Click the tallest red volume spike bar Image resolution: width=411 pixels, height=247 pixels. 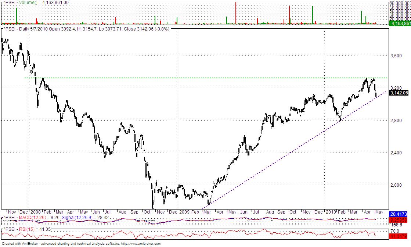[235, 13]
